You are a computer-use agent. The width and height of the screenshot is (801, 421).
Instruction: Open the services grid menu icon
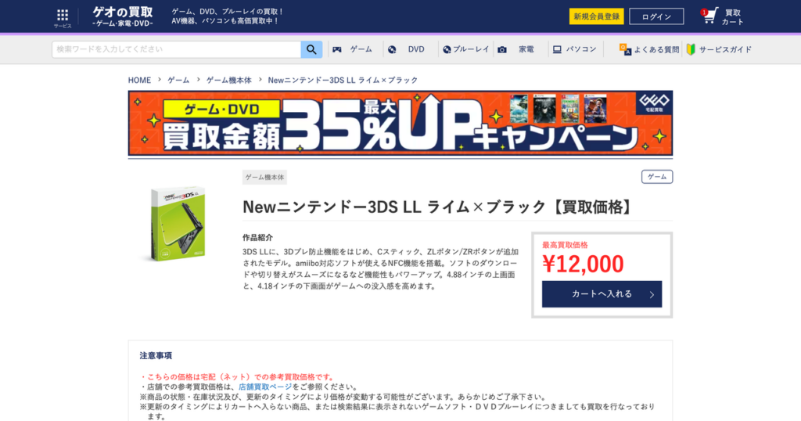63,16
